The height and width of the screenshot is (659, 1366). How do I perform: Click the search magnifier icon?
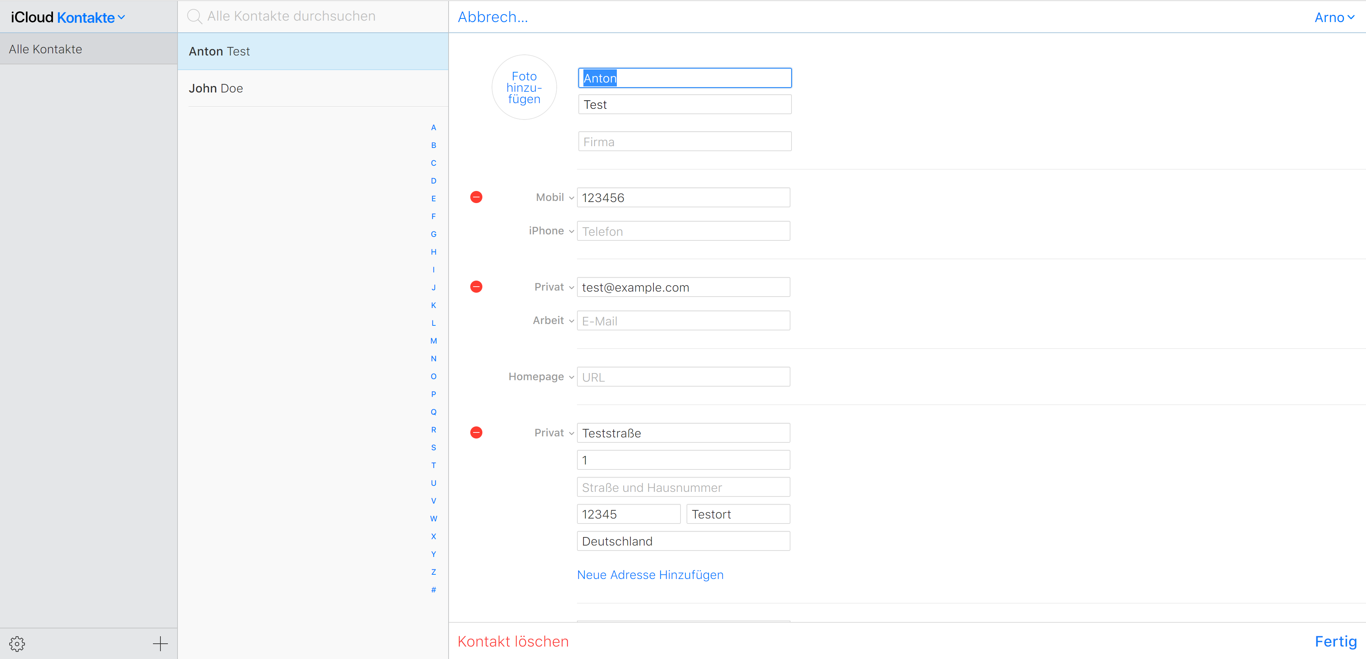tap(195, 16)
